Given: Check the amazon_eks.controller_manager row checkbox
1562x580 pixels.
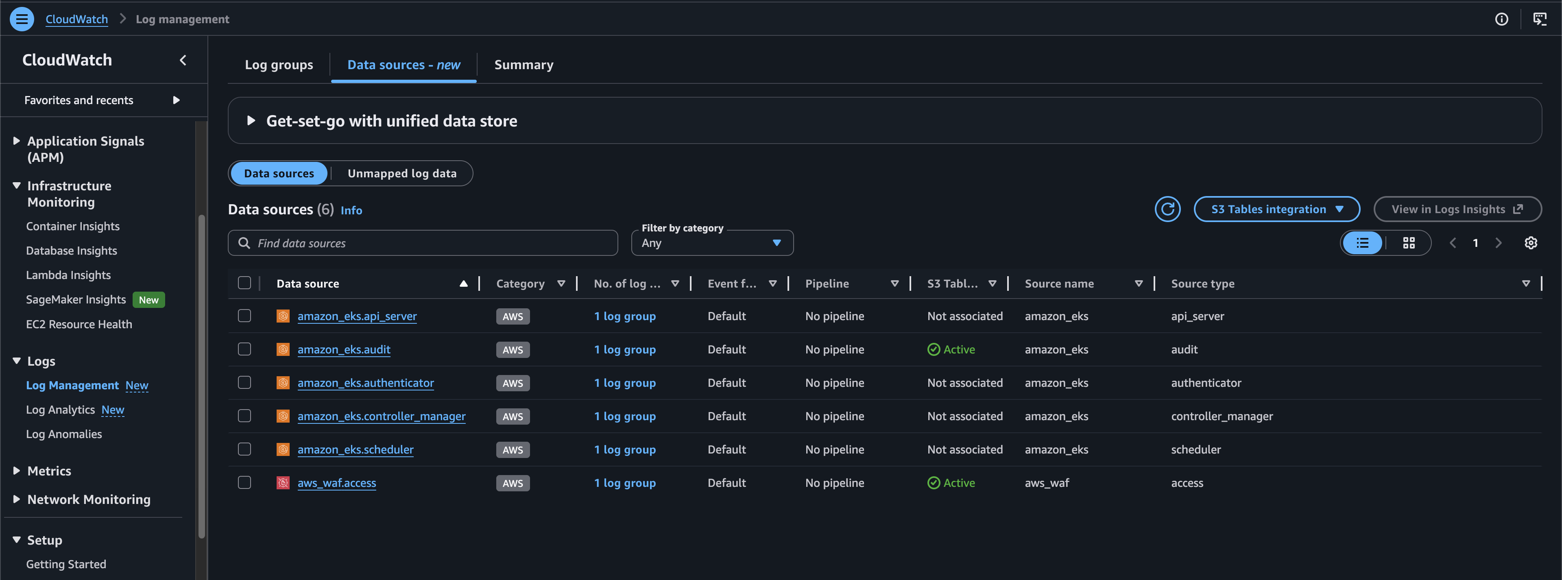Looking at the screenshot, I should 244,416.
